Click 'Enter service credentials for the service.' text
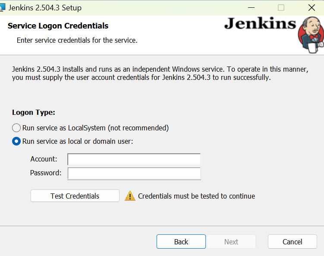Image resolution: width=324 pixels, height=256 pixels. point(77,40)
